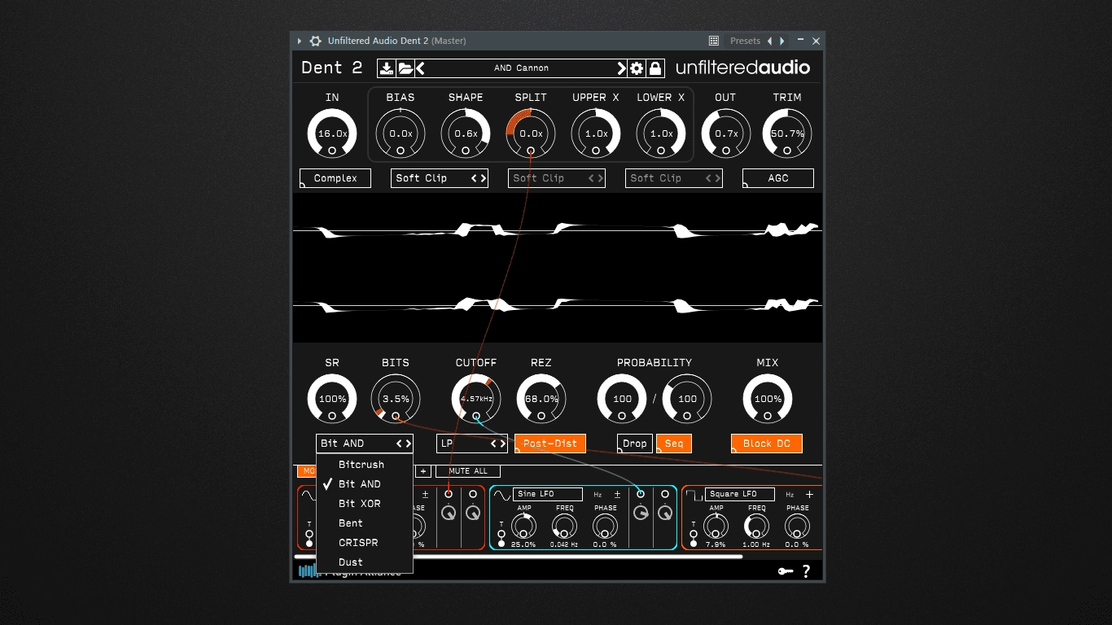Screen dimensions: 1112x625
Task: Add a new modulator with plus button
Action: [423, 471]
